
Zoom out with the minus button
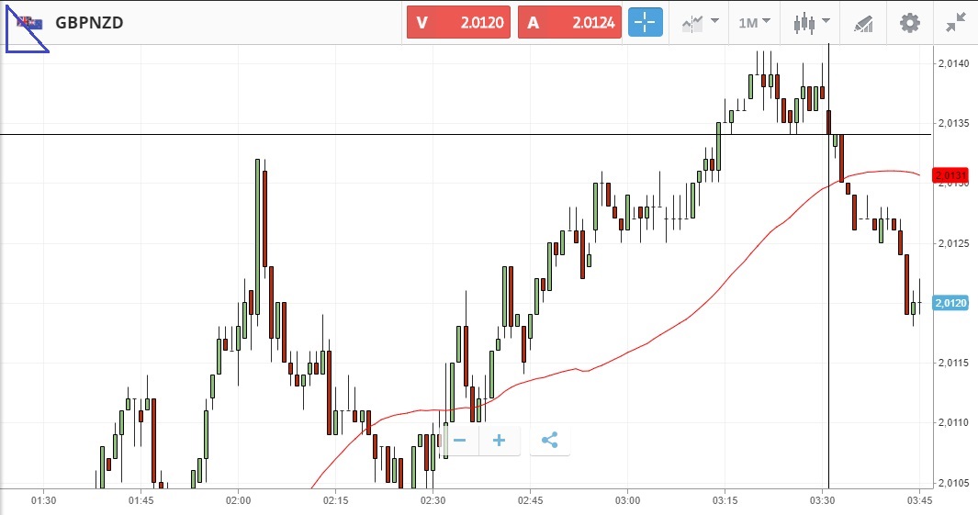coord(460,441)
